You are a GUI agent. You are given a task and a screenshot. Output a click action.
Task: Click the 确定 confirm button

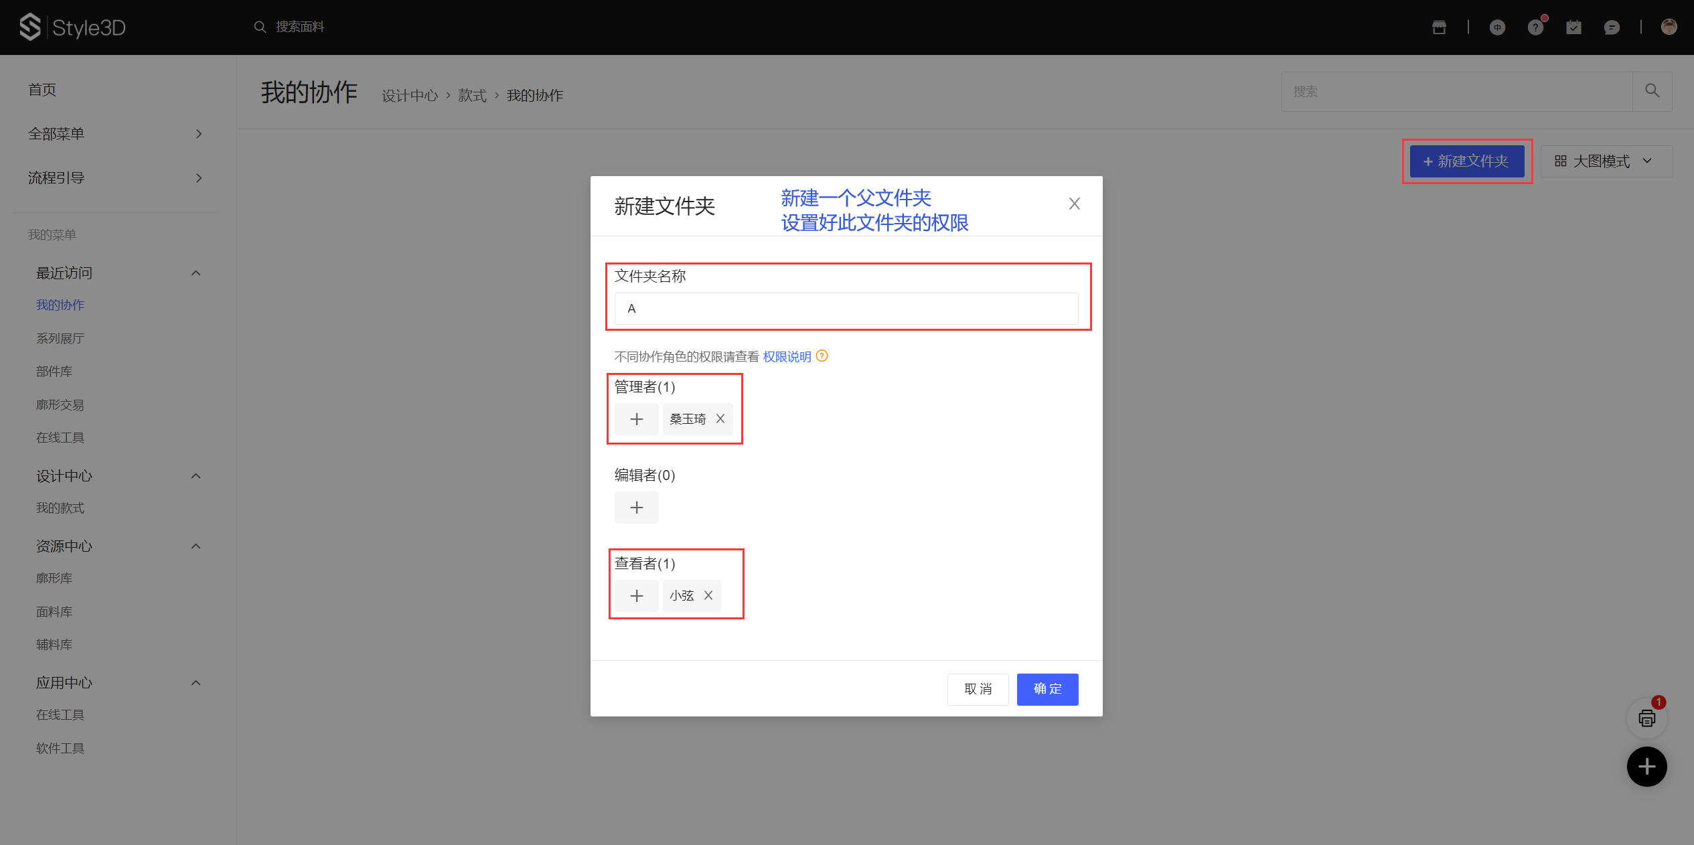coord(1047,689)
